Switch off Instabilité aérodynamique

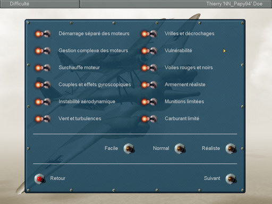(42, 101)
